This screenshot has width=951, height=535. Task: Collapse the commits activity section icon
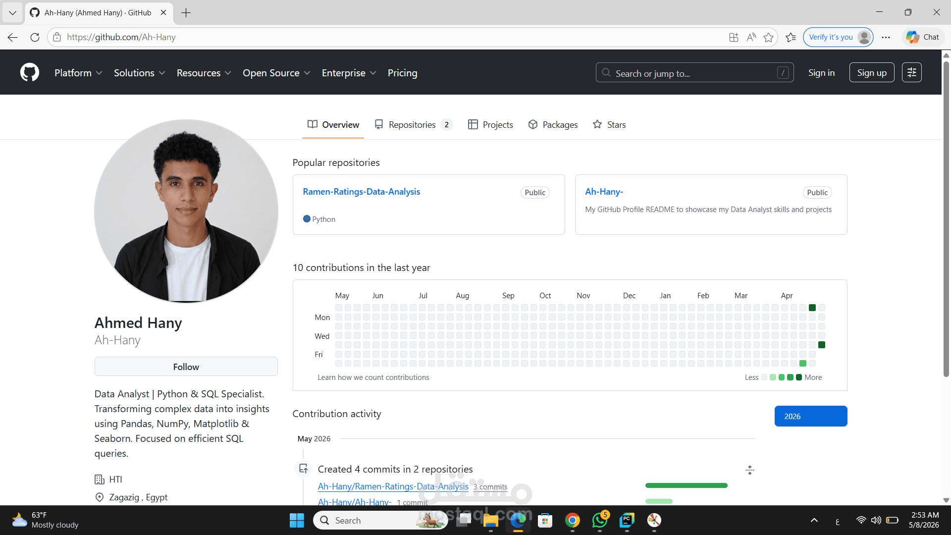[x=749, y=470]
